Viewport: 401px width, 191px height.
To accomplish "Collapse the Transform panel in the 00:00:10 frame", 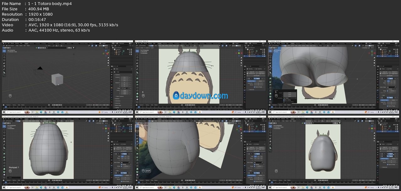I will pyautogui.click(x=117, y=75).
